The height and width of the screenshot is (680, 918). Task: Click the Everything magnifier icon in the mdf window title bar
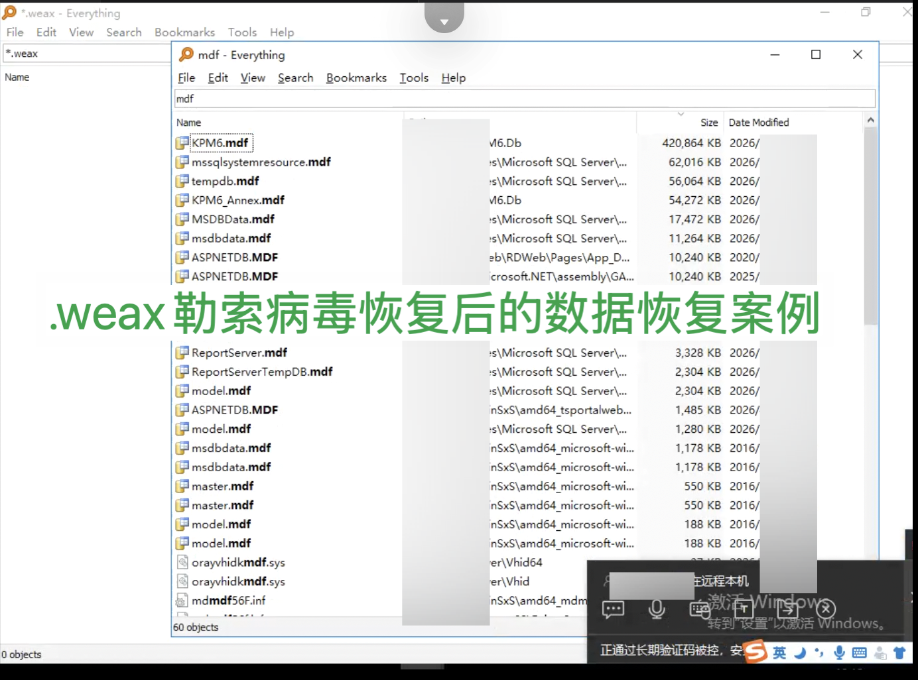point(186,54)
